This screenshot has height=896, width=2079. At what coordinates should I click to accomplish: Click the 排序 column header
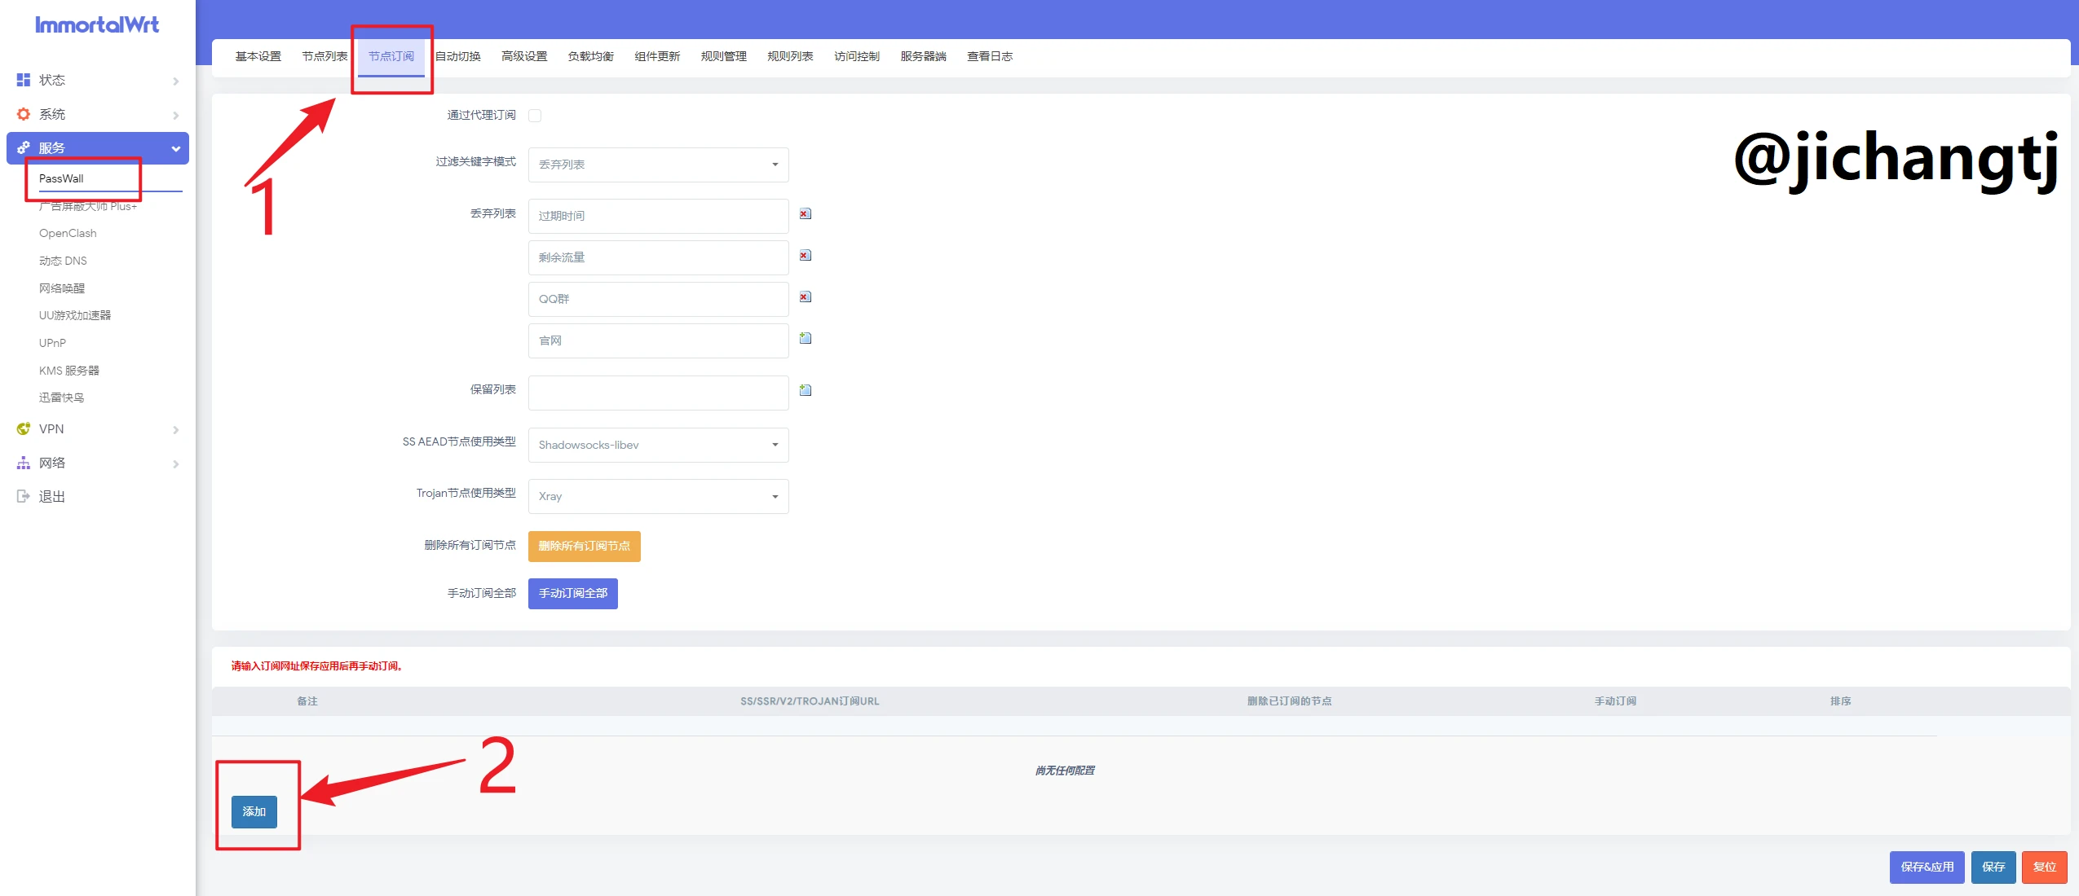tap(1840, 701)
